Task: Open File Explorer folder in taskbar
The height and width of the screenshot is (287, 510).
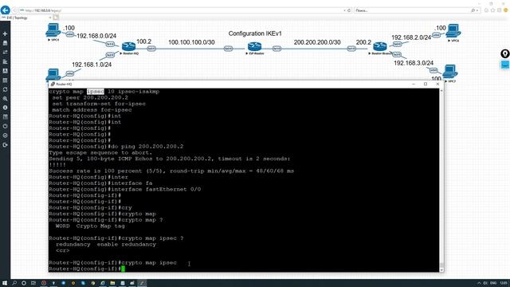Action: point(112,283)
